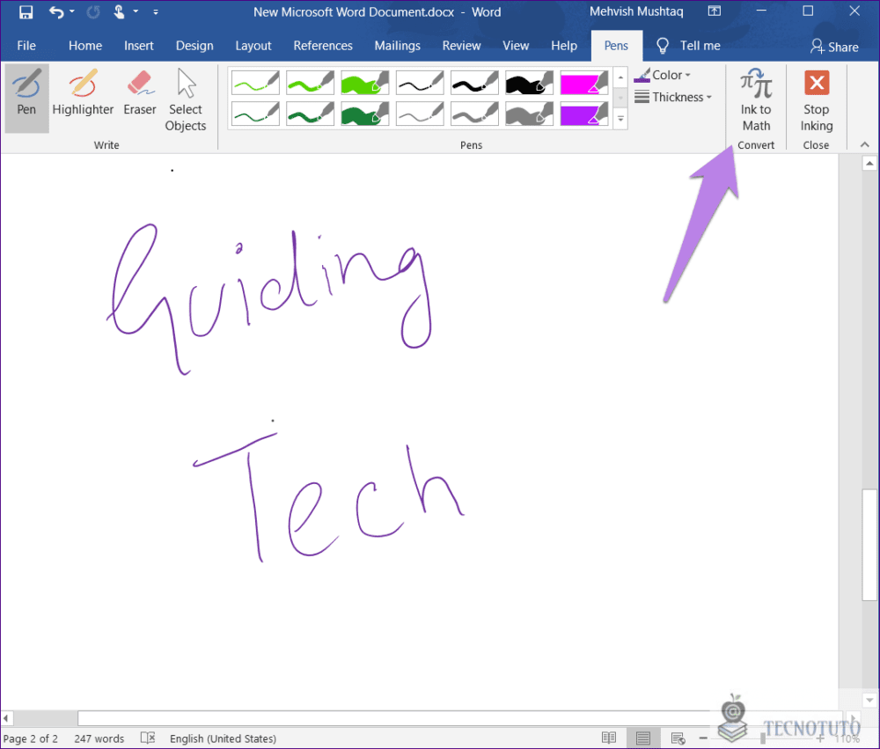Choose the medium light green pen

[x=310, y=83]
